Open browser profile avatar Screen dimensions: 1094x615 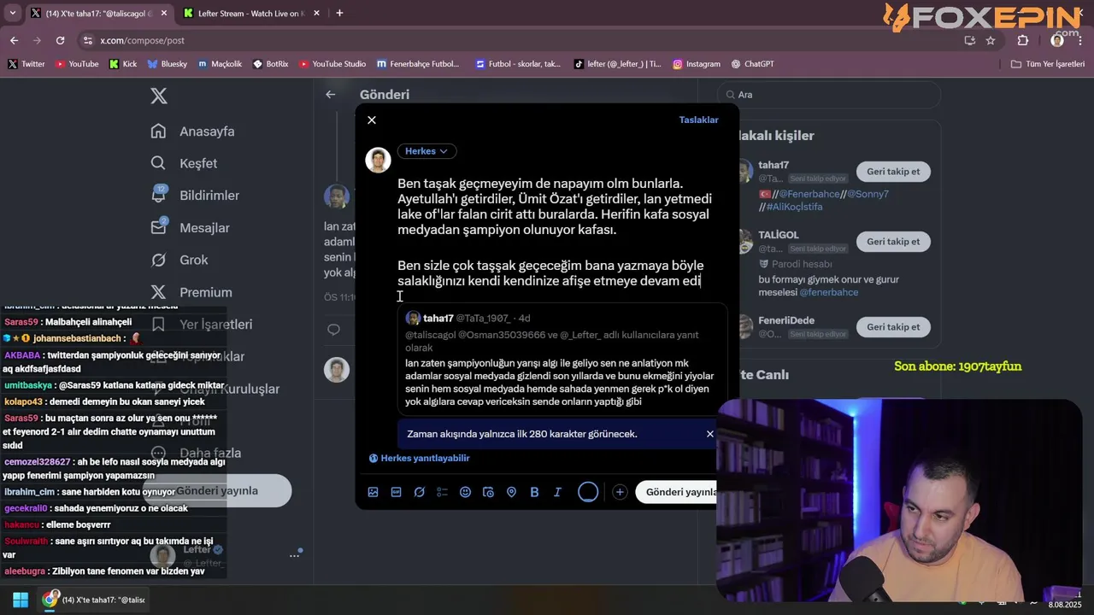1057,40
